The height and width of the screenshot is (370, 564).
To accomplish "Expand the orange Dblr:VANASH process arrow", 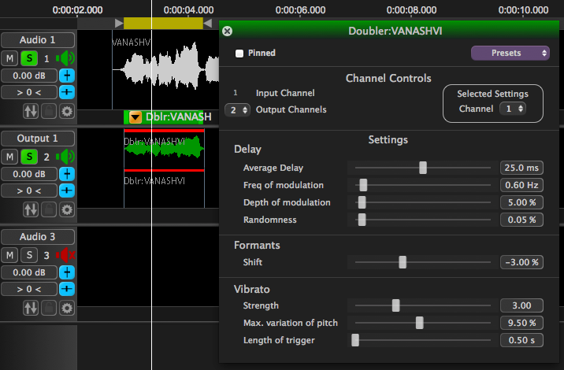I will point(135,117).
